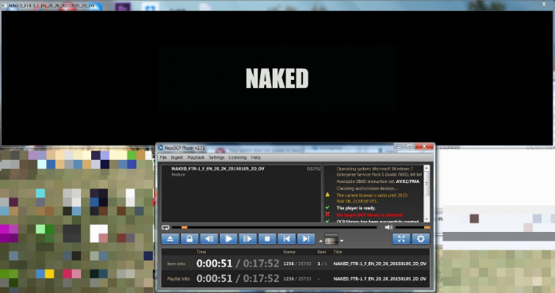This screenshot has width=555, height=293.
Task: Click the NAKED title in the video window
Action: pyautogui.click(x=277, y=78)
